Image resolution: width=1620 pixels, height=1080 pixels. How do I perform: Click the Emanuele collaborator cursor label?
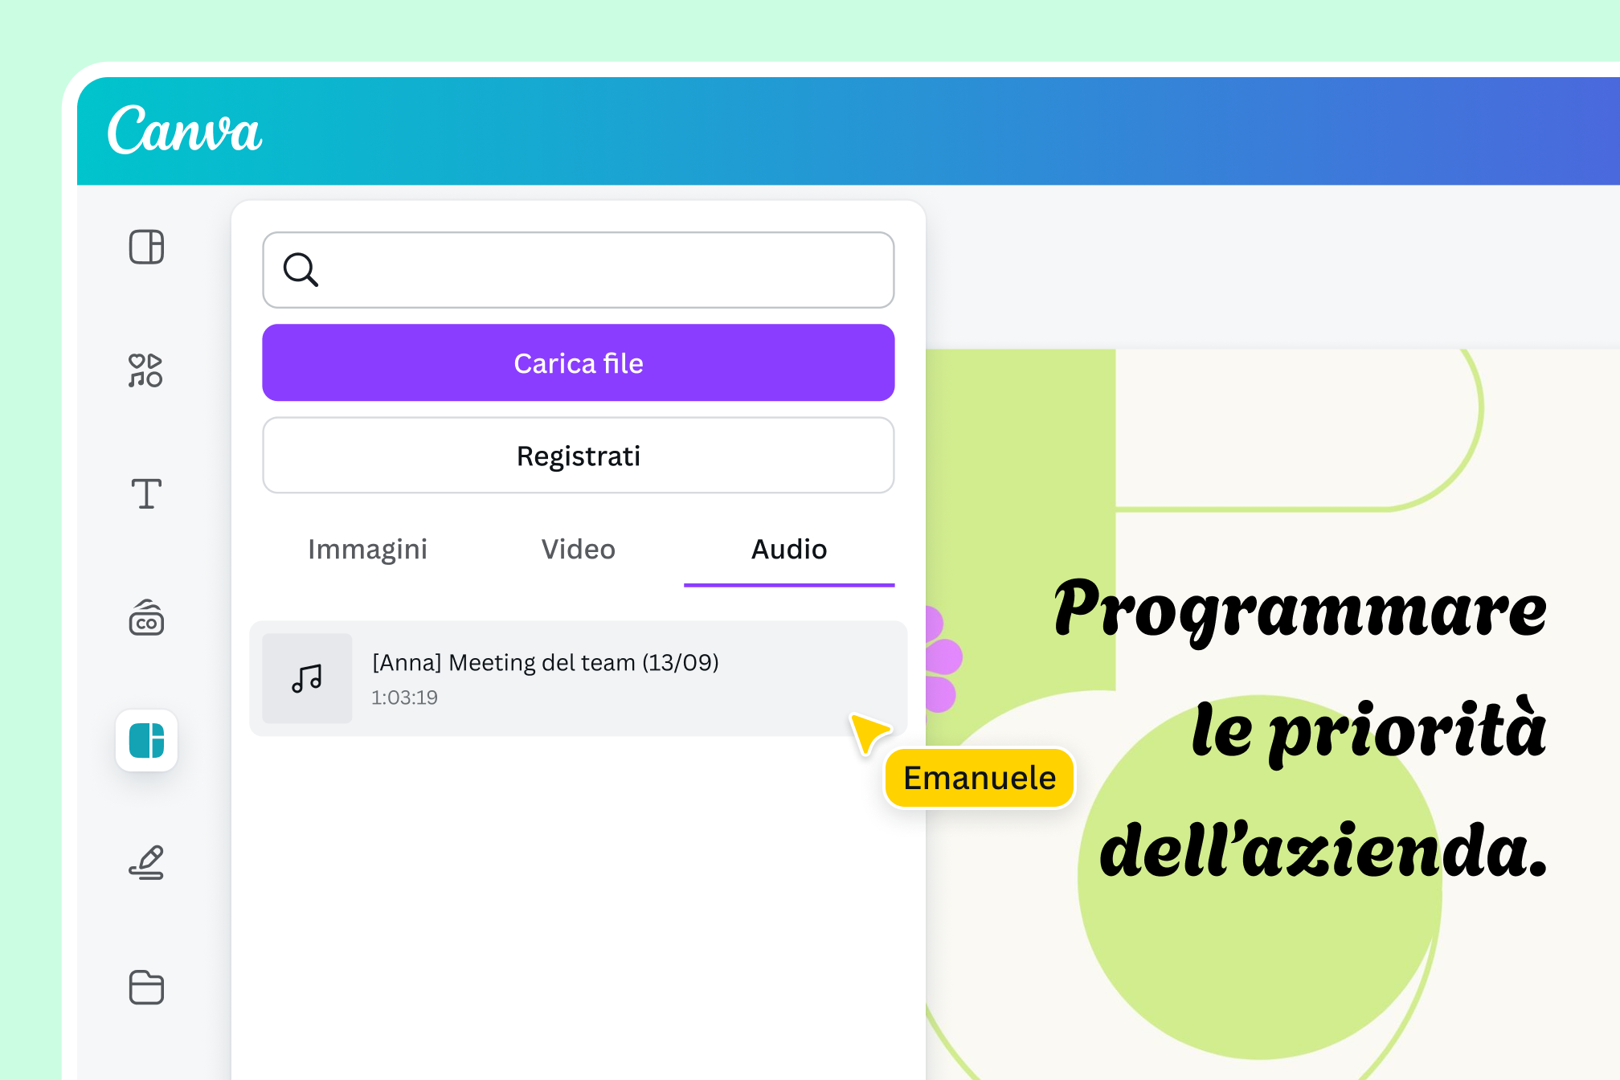(980, 778)
